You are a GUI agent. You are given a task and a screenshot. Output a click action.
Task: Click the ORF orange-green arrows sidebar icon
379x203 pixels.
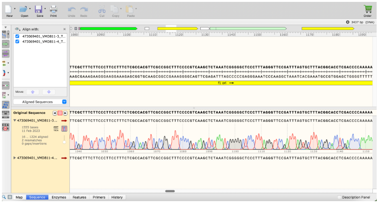point(4,63)
